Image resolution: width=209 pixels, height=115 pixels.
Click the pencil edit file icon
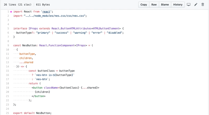[196, 5]
